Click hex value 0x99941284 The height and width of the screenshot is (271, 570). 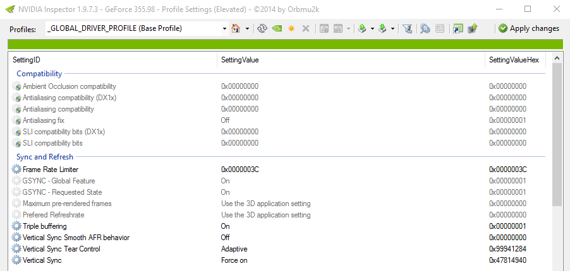[x=507, y=249]
